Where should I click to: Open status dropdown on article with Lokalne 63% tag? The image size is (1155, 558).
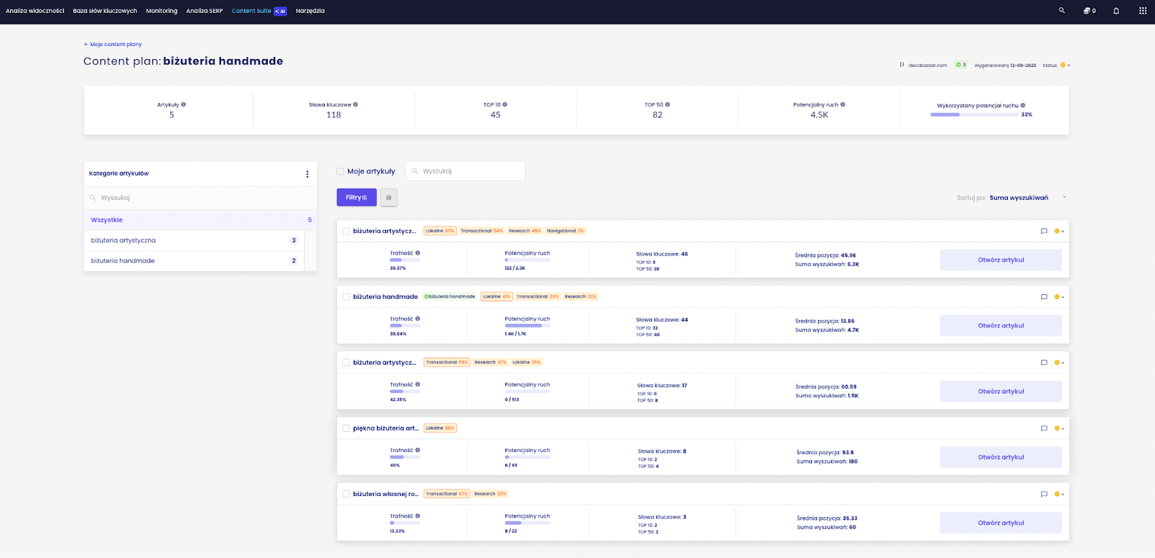tap(1059, 231)
